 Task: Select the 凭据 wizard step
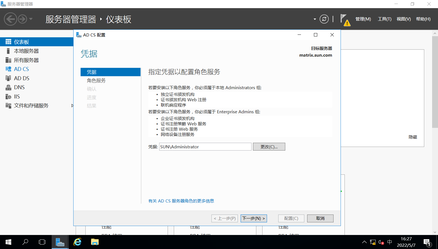[x=110, y=72]
